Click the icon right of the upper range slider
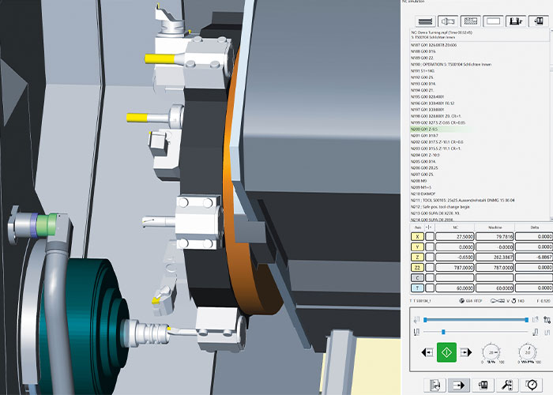The height and width of the screenshot is (395, 553). pyautogui.click(x=536, y=319)
